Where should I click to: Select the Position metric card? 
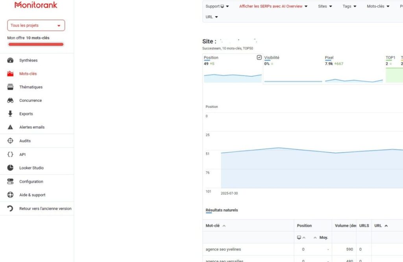pyautogui.click(x=233, y=68)
